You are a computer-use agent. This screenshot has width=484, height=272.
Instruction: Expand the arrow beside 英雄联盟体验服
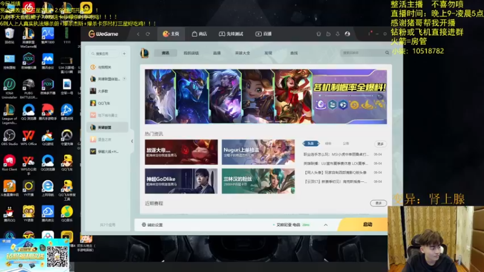point(124,79)
